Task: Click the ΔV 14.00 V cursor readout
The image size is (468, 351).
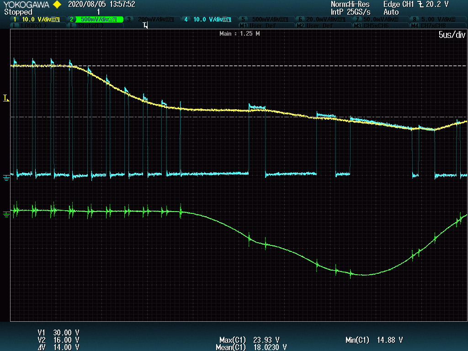Action: 58,347
